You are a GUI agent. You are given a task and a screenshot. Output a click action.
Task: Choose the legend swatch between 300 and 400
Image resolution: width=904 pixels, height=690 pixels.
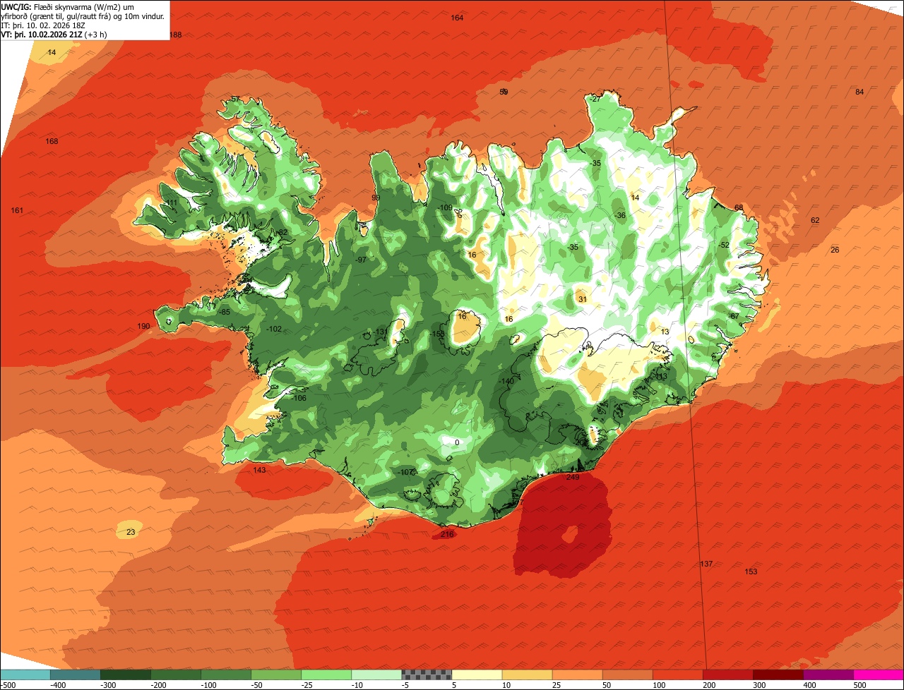778,674
